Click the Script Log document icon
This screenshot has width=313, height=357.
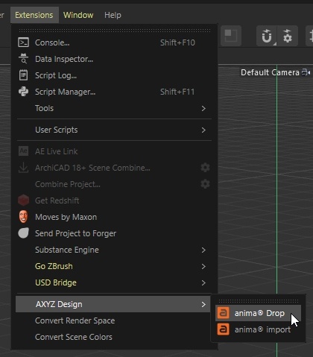(x=23, y=75)
